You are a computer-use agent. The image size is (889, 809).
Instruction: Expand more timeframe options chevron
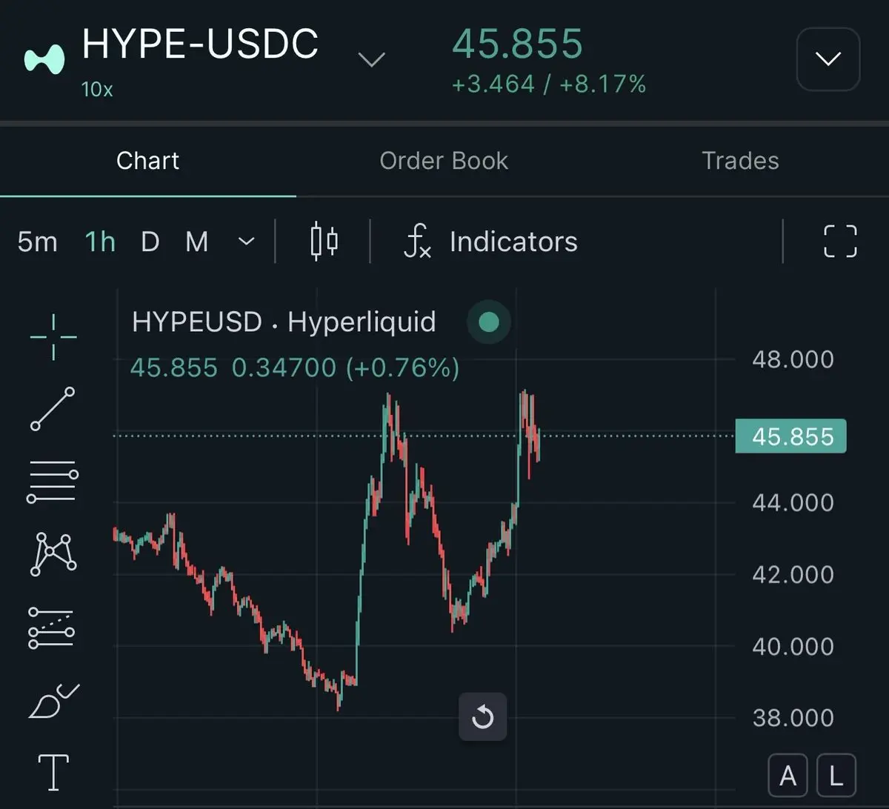coord(246,242)
